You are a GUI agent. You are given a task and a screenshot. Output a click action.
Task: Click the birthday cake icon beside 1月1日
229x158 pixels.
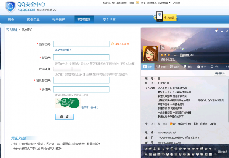(x=171, y=124)
